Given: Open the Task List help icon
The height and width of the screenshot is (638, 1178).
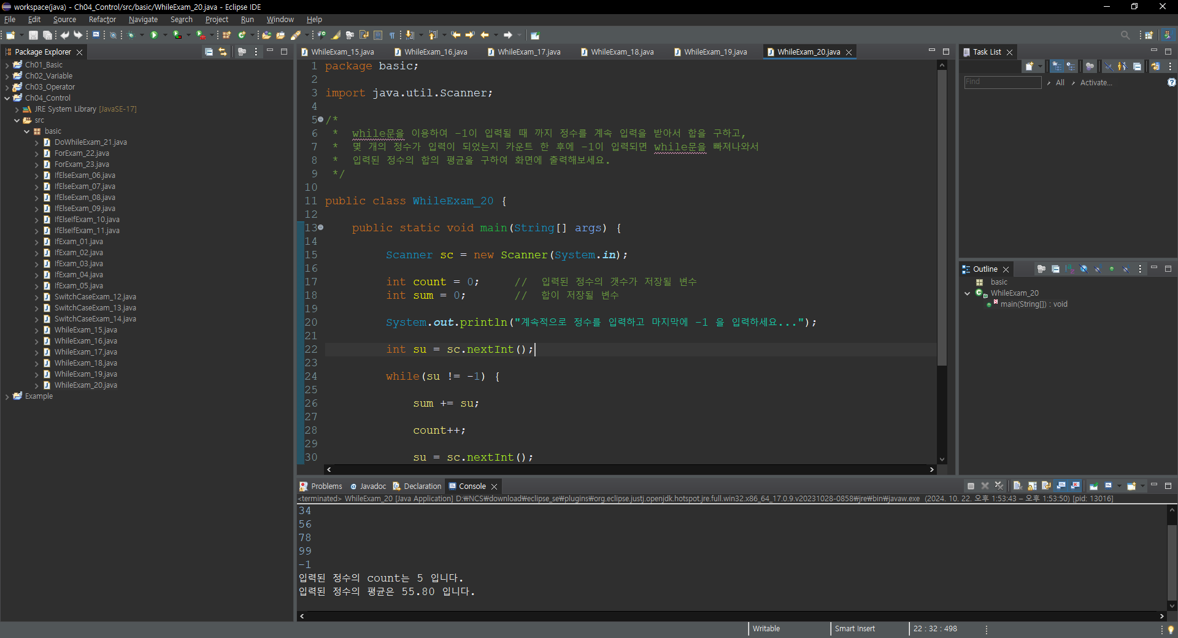Looking at the screenshot, I should pos(1171,82).
